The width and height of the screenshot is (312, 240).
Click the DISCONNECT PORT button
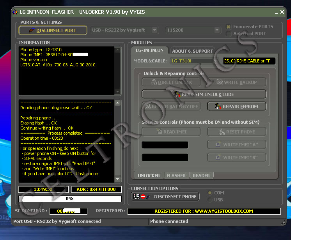click(x=53, y=30)
